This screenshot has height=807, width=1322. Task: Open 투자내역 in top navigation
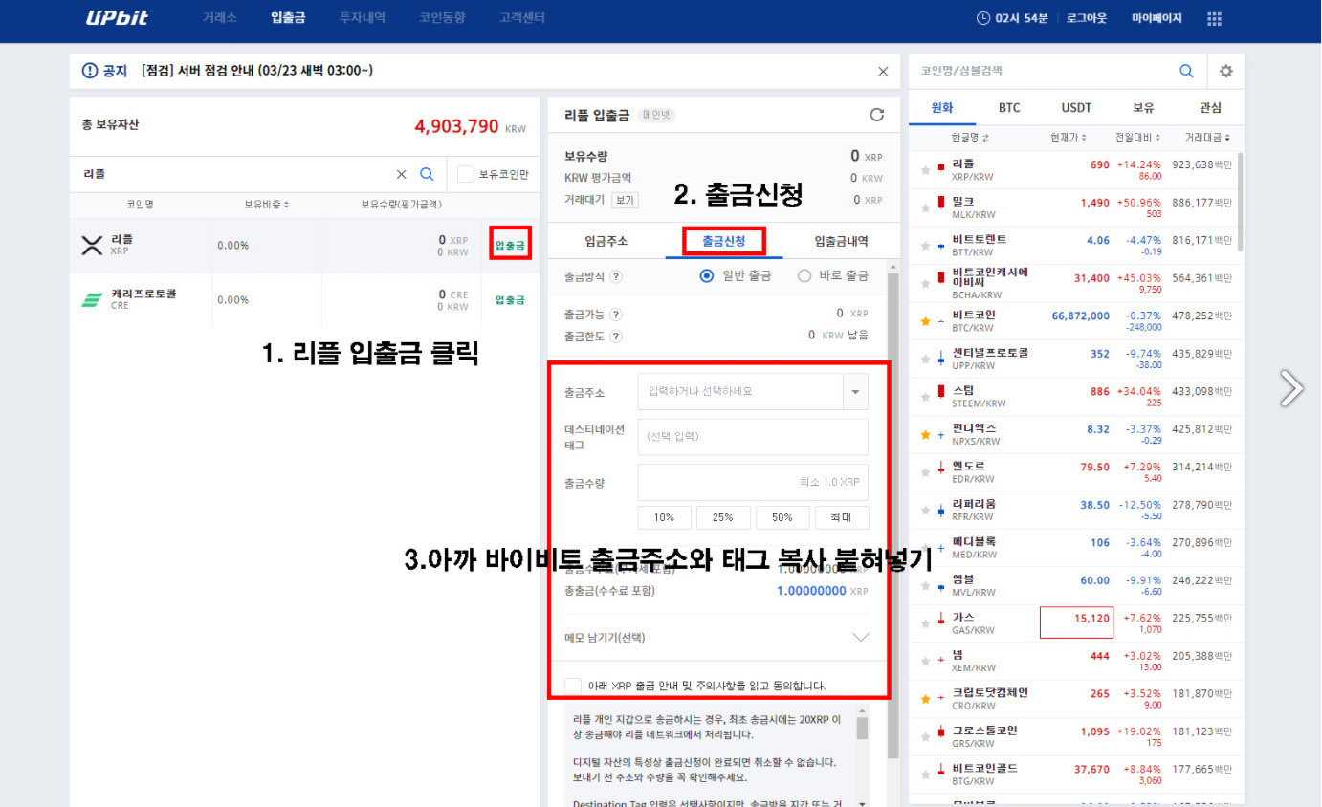(x=363, y=18)
